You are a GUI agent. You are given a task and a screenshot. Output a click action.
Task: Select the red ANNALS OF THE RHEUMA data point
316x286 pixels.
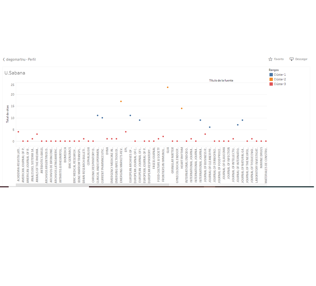(37, 134)
